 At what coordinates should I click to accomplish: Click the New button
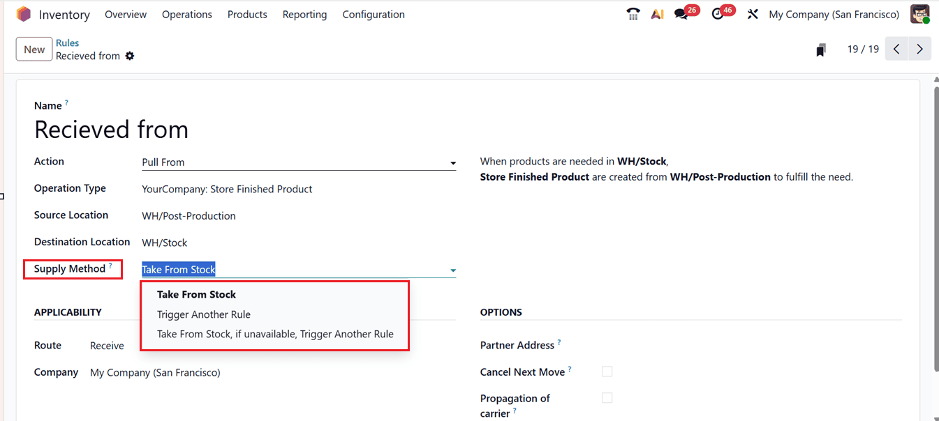click(x=34, y=49)
